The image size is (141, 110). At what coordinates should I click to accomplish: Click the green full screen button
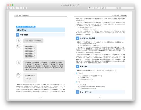point(13,5)
